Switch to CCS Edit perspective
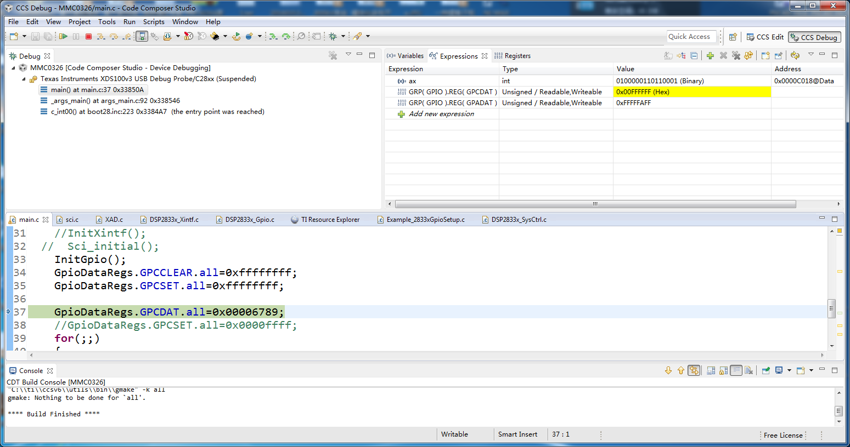850x447 pixels. point(765,37)
